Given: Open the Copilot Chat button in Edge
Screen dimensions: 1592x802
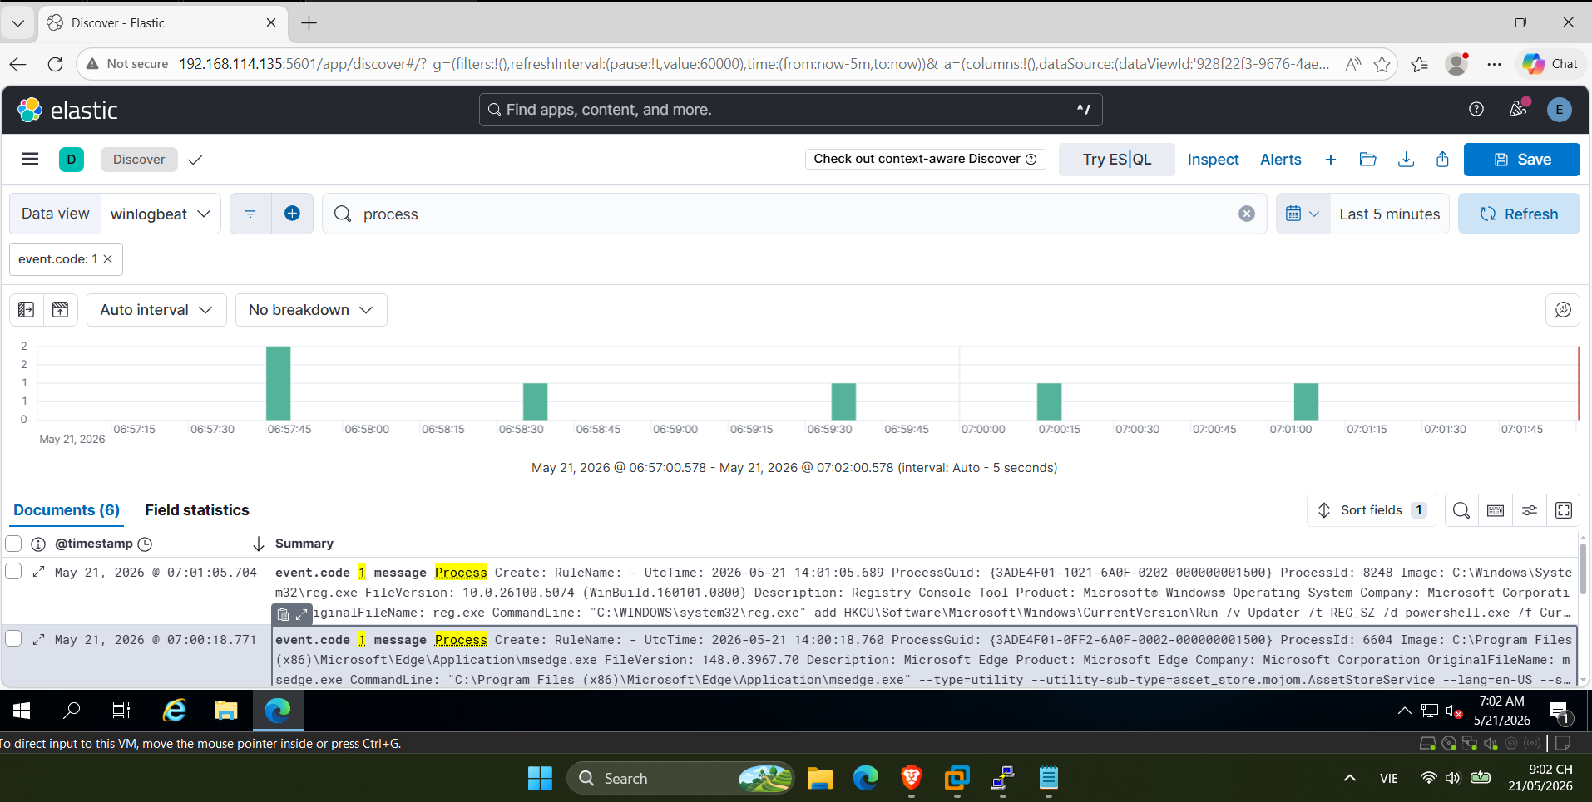Looking at the screenshot, I should [x=1550, y=64].
